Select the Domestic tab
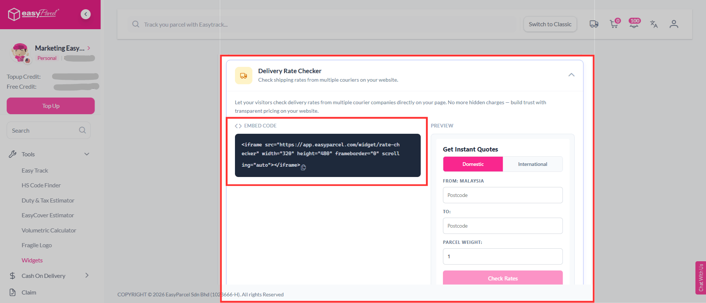The height and width of the screenshot is (303, 706). (x=473, y=164)
